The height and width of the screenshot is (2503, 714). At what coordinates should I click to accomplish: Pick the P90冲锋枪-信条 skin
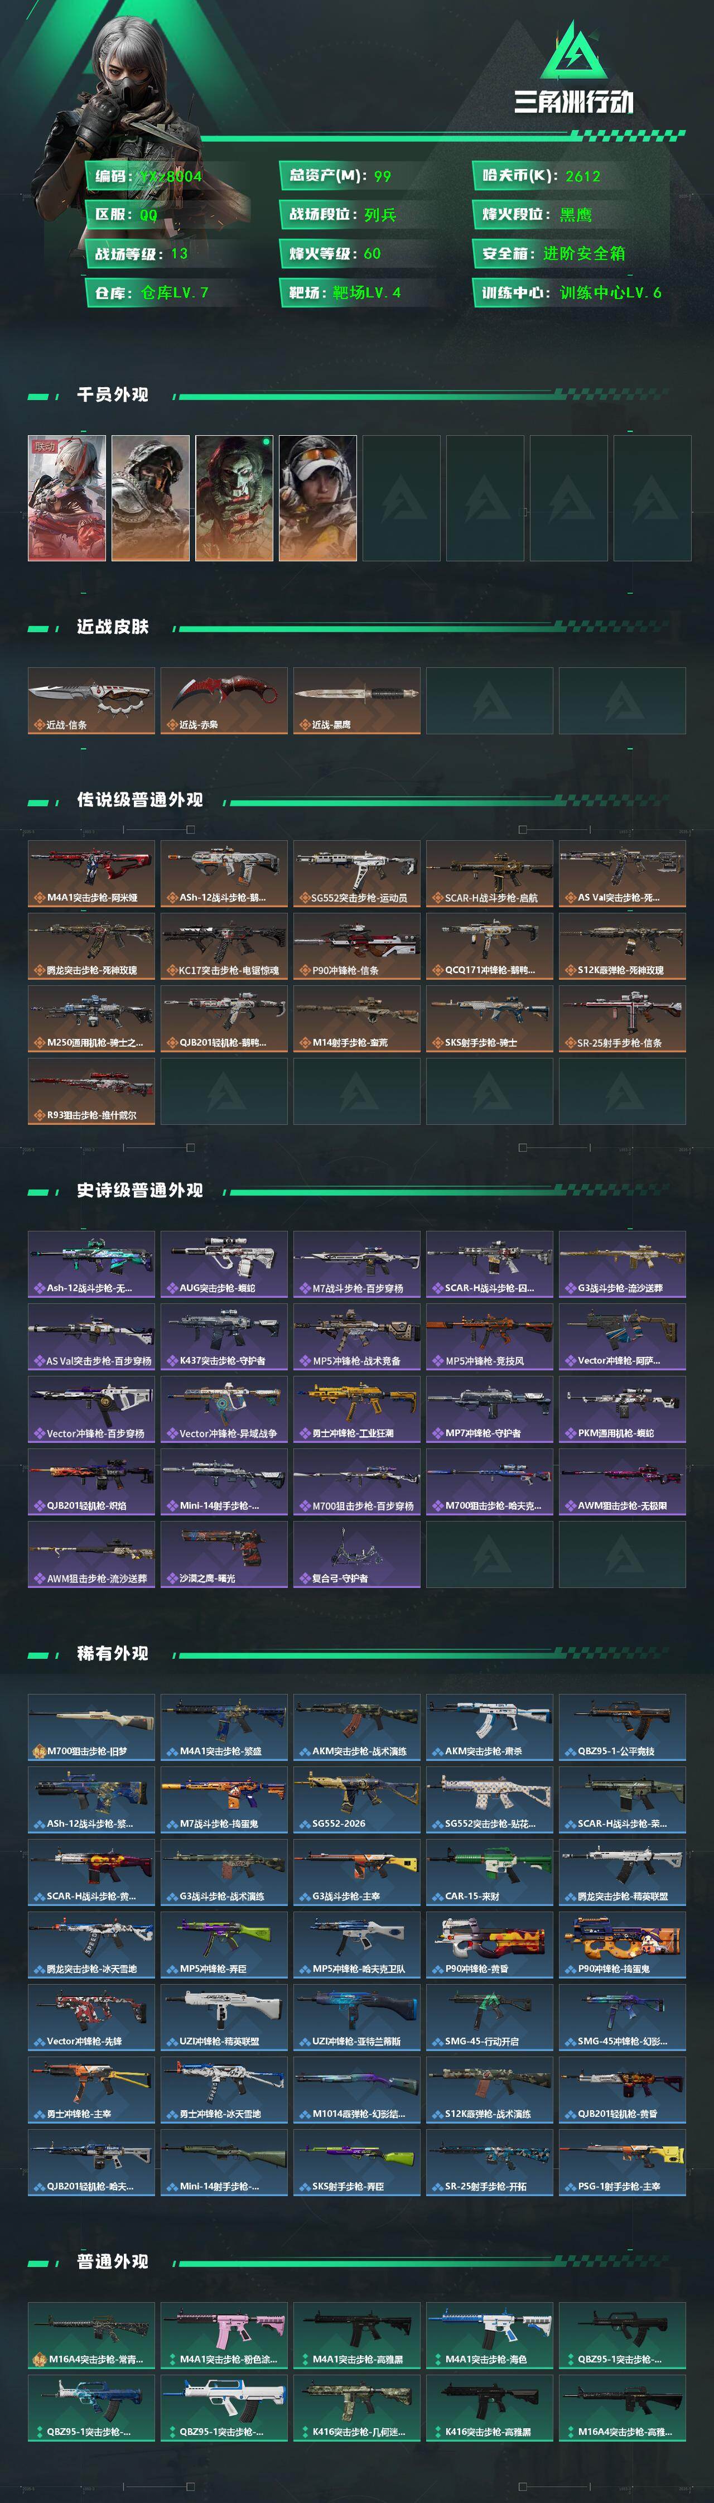[356, 945]
